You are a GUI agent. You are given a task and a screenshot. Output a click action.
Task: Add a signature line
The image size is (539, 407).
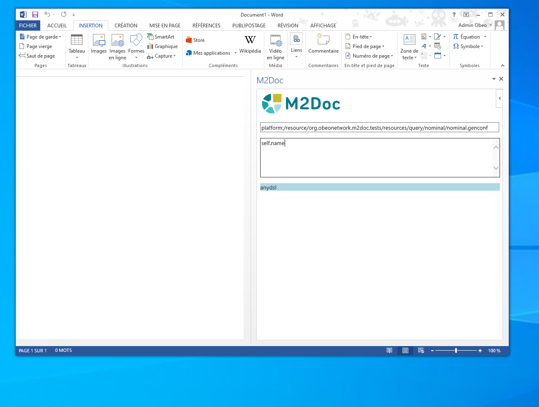point(438,36)
